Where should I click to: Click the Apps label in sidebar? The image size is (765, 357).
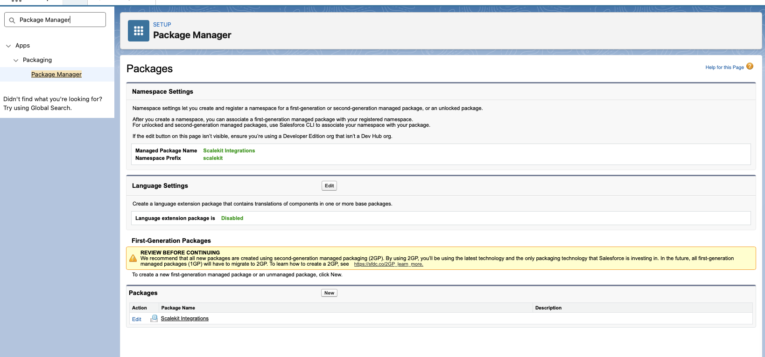tap(22, 46)
